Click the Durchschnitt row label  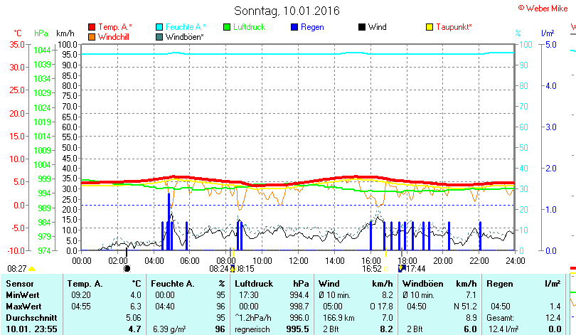pos(31,318)
